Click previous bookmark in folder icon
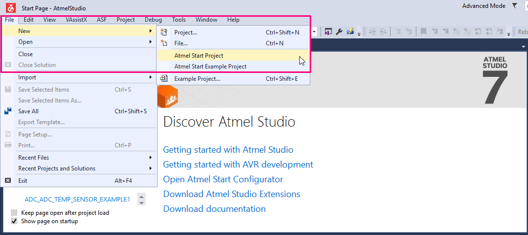This screenshot has width=528, height=235. [x=456, y=32]
